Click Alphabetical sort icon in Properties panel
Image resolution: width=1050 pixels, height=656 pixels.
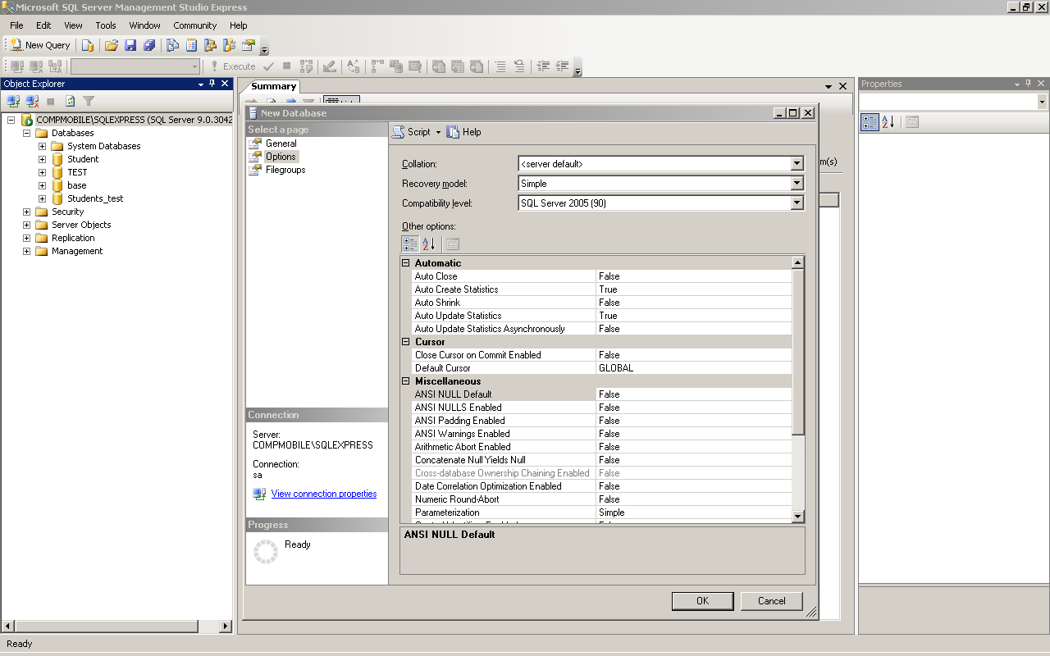pos(888,122)
